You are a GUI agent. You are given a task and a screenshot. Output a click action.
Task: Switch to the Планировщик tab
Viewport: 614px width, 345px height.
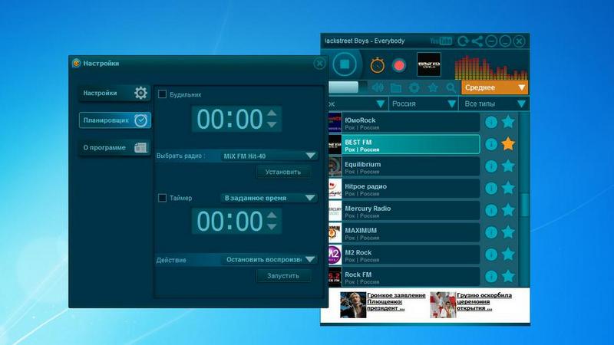[x=114, y=120]
